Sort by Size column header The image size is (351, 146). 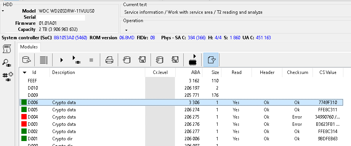click(x=212, y=72)
